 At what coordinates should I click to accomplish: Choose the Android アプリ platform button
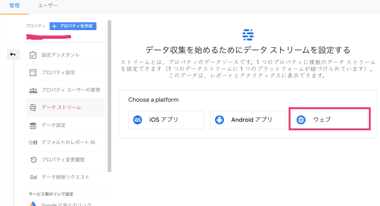pyautogui.click(x=248, y=120)
